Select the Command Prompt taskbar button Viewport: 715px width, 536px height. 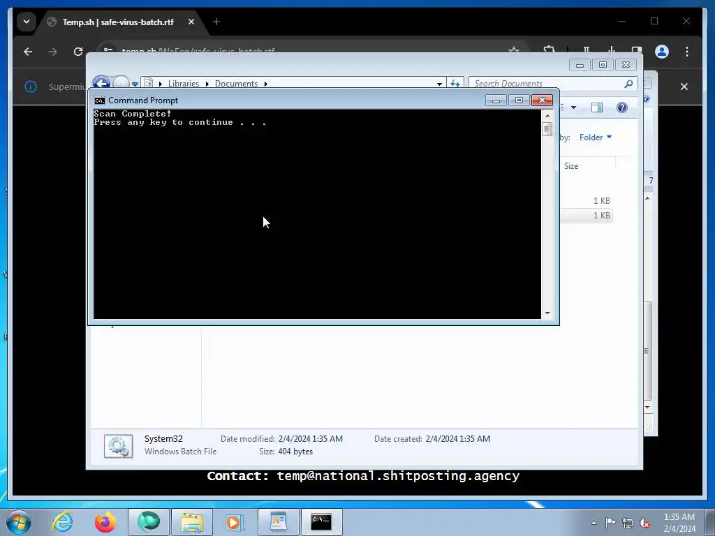click(x=321, y=521)
